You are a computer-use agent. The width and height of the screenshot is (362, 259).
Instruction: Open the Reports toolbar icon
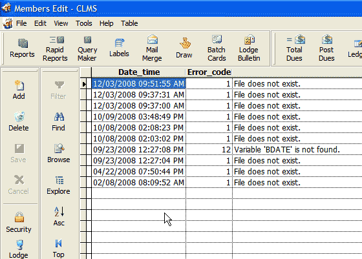22,48
